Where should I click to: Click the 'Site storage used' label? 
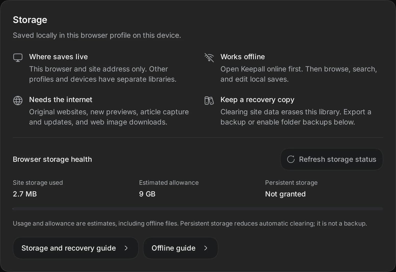(38, 182)
